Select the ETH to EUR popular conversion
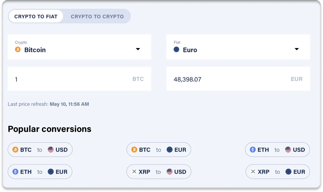The height and width of the screenshot is (192, 323). point(40,172)
